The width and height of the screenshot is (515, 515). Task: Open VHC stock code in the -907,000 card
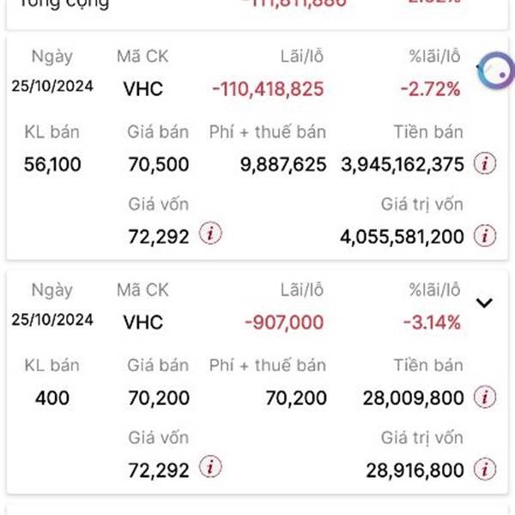pyautogui.click(x=142, y=323)
